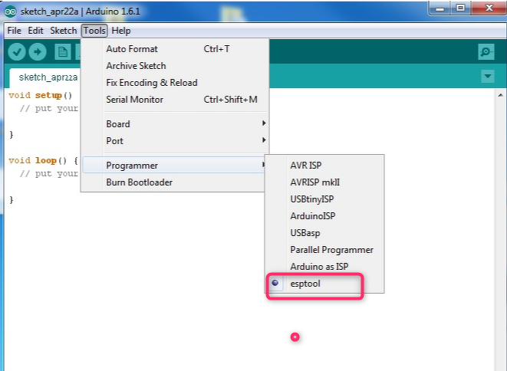Select AVRISP mkII programmer
Image resolution: width=507 pixels, height=371 pixels.
(324, 182)
